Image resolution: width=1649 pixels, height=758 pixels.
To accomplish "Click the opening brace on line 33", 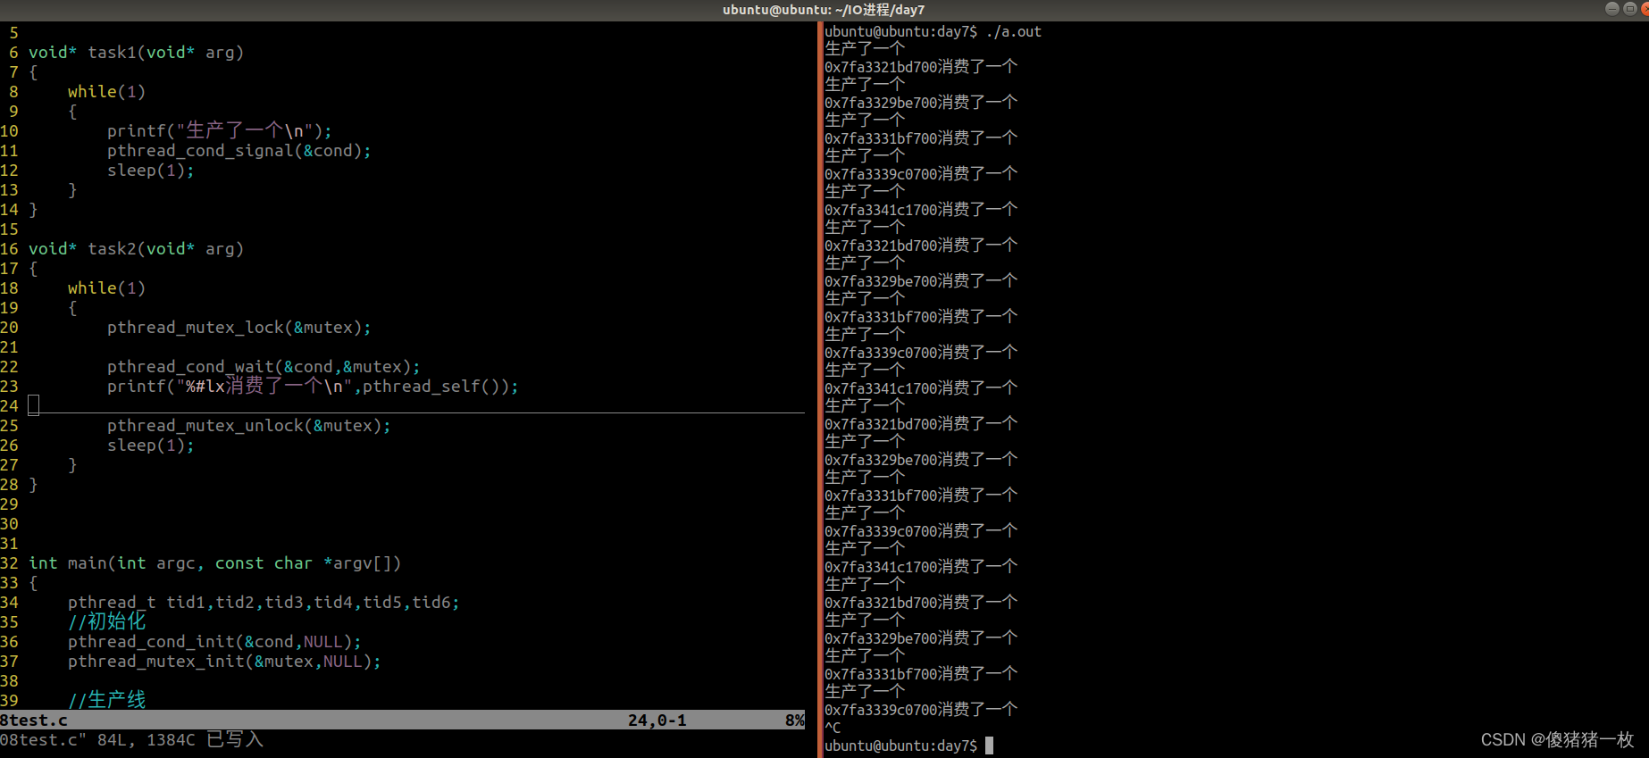I will 34,583.
